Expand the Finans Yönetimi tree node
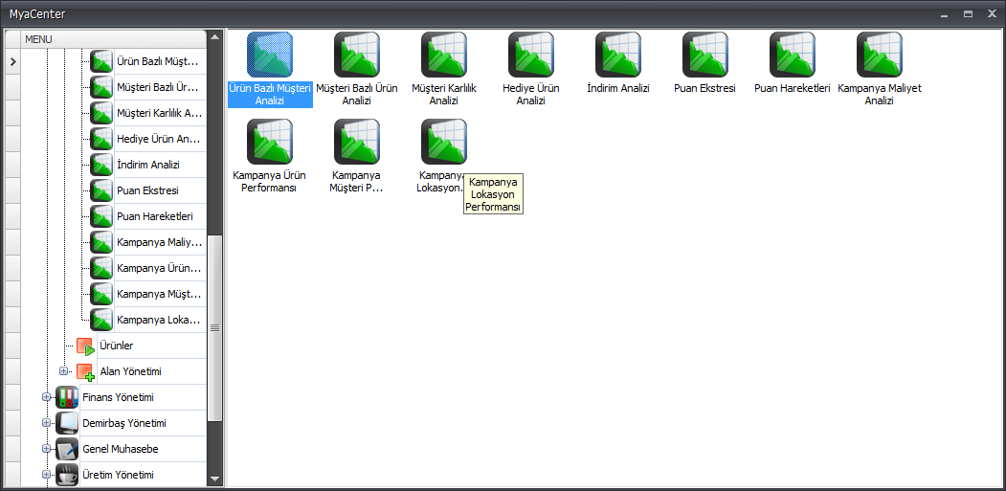 [46, 396]
